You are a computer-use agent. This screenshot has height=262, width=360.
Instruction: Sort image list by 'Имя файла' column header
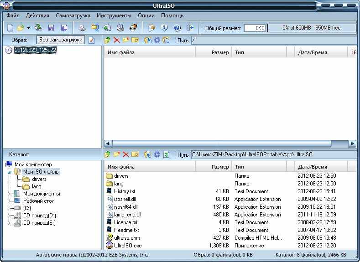point(150,52)
